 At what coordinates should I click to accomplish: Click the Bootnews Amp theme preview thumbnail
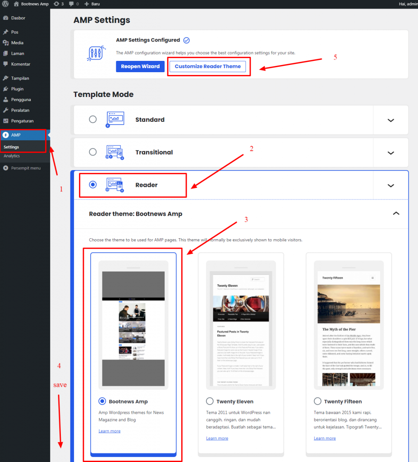tap(133, 325)
